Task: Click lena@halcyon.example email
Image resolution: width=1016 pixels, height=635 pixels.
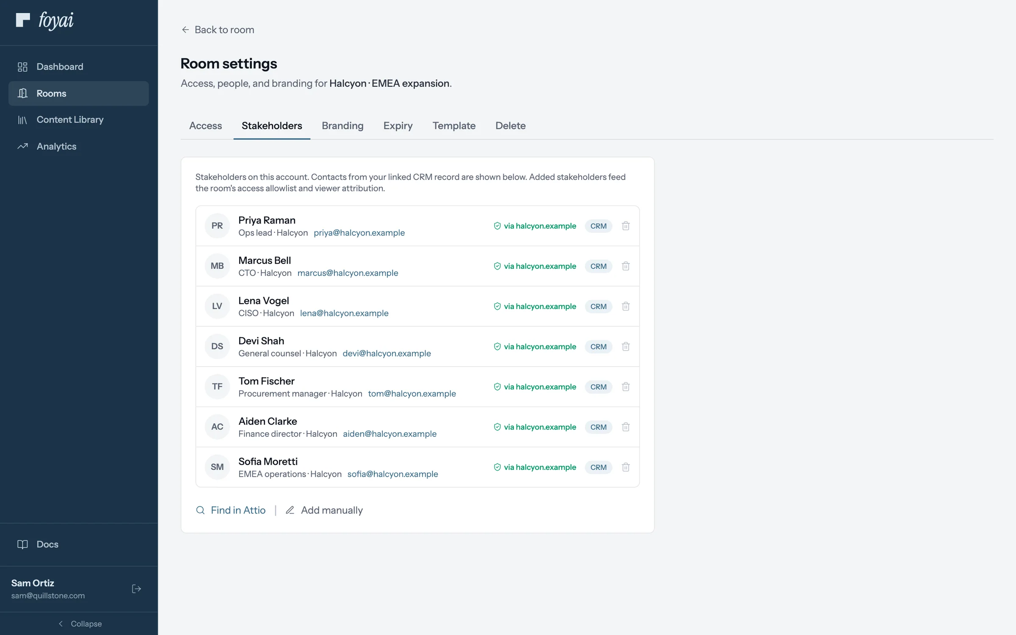Action: coord(344,313)
